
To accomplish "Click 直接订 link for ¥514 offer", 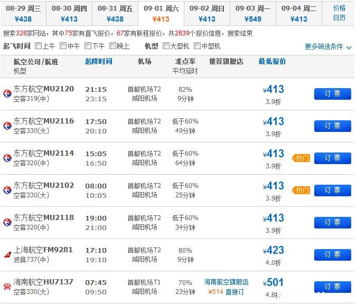I will [234, 292].
